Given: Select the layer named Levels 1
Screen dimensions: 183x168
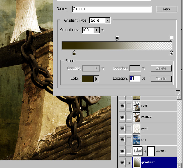Looking at the screenshot, I should (161, 151).
